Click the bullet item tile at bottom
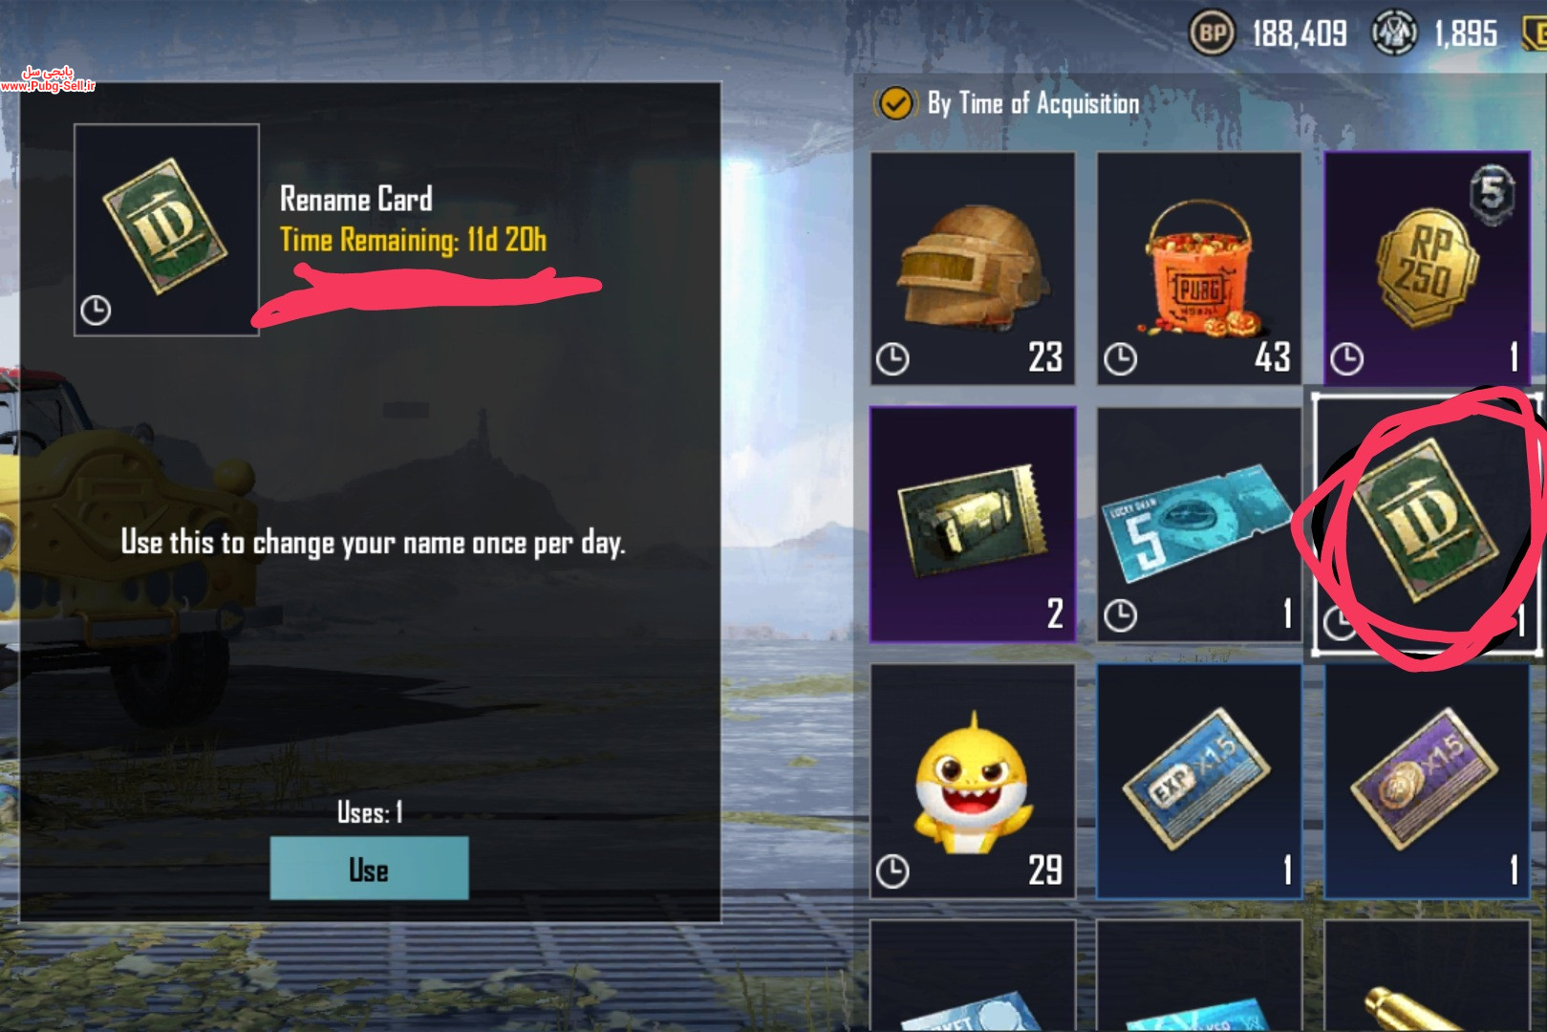The height and width of the screenshot is (1032, 1547). pos(1427,977)
